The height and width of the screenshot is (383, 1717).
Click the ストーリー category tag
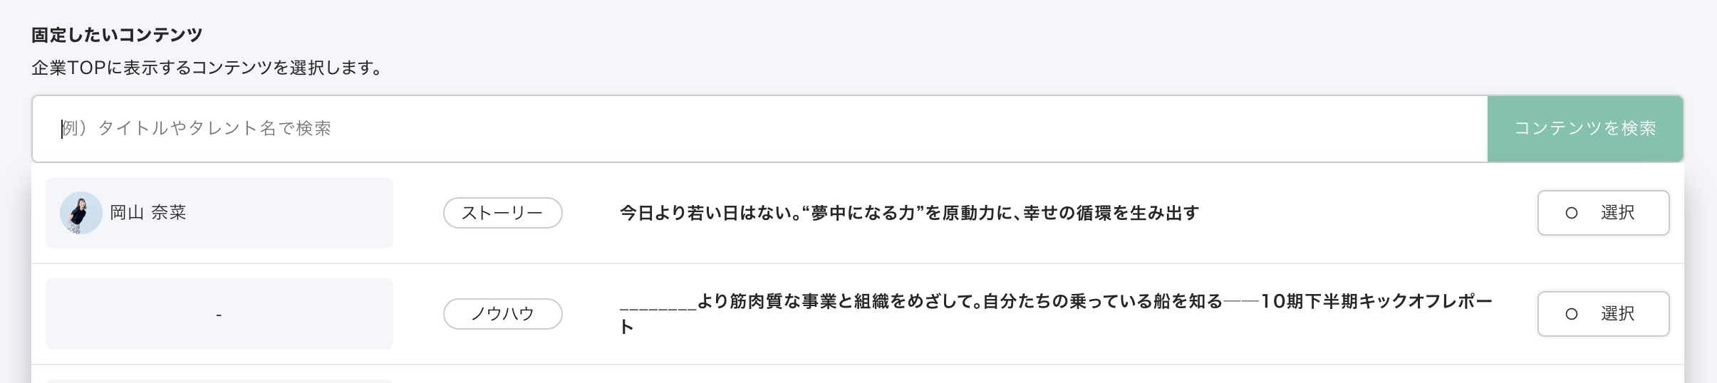click(x=502, y=213)
